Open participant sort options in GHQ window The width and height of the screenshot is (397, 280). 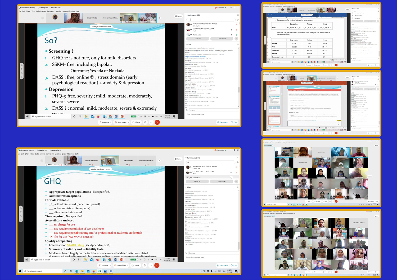click(238, 162)
